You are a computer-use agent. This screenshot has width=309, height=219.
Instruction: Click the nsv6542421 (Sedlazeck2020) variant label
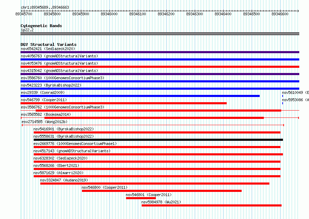coord(48,49)
